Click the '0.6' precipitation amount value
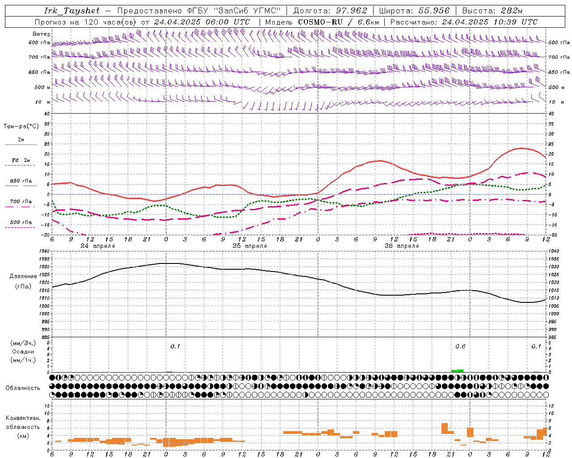The image size is (572, 458). 460,347
